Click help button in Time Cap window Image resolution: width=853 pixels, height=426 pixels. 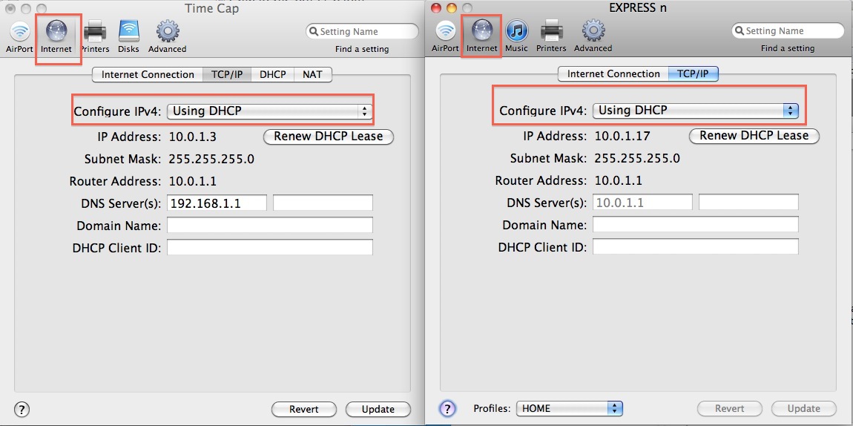point(22,409)
